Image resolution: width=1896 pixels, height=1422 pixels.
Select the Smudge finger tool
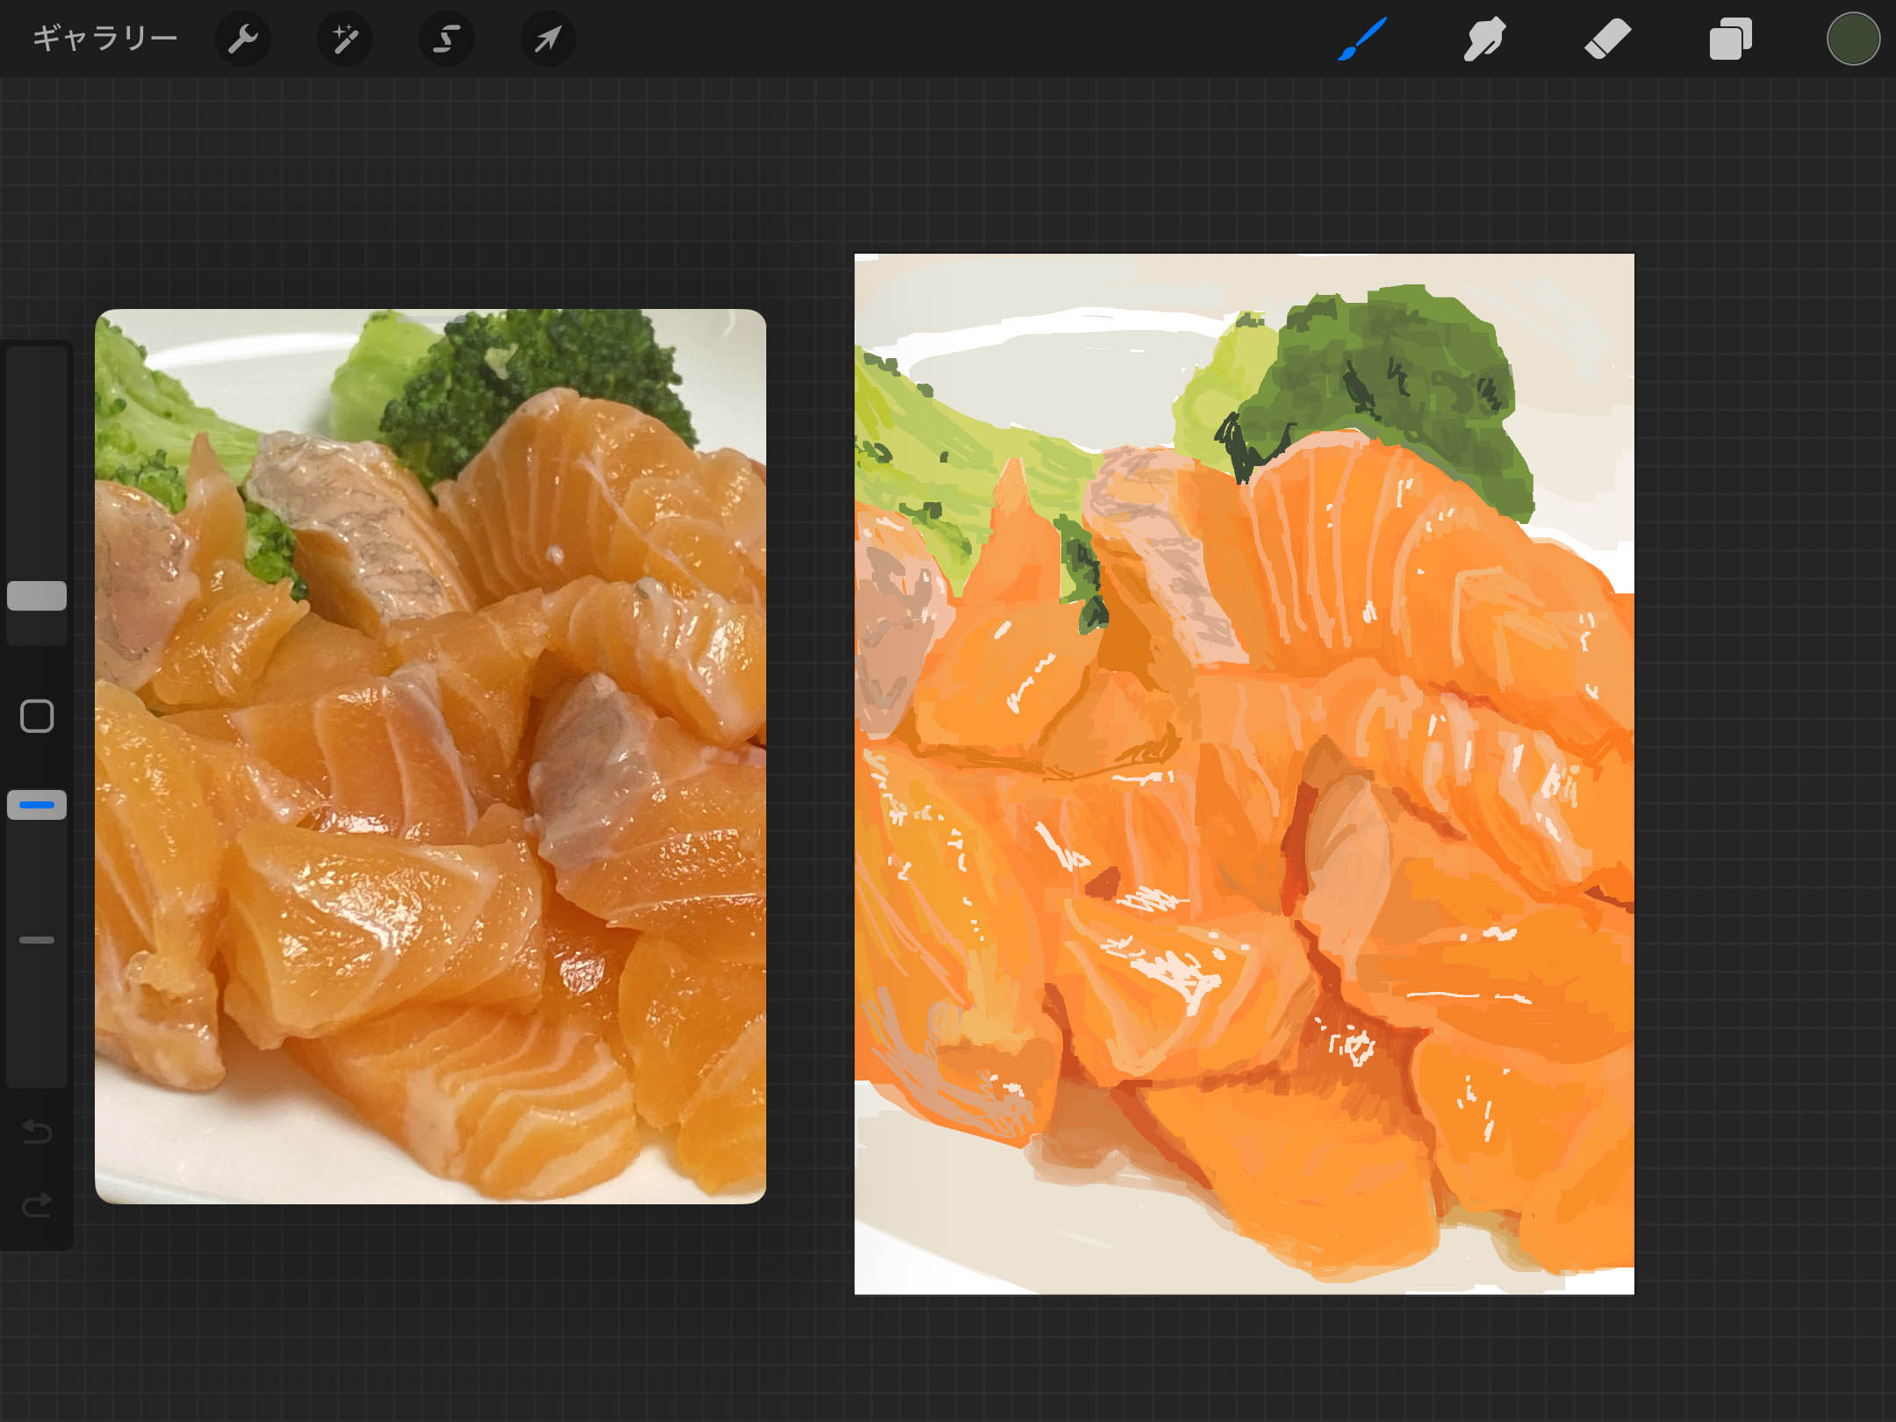click(1484, 39)
